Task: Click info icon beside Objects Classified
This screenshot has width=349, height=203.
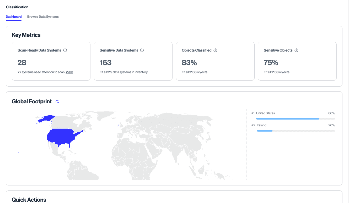Action: pos(215,50)
